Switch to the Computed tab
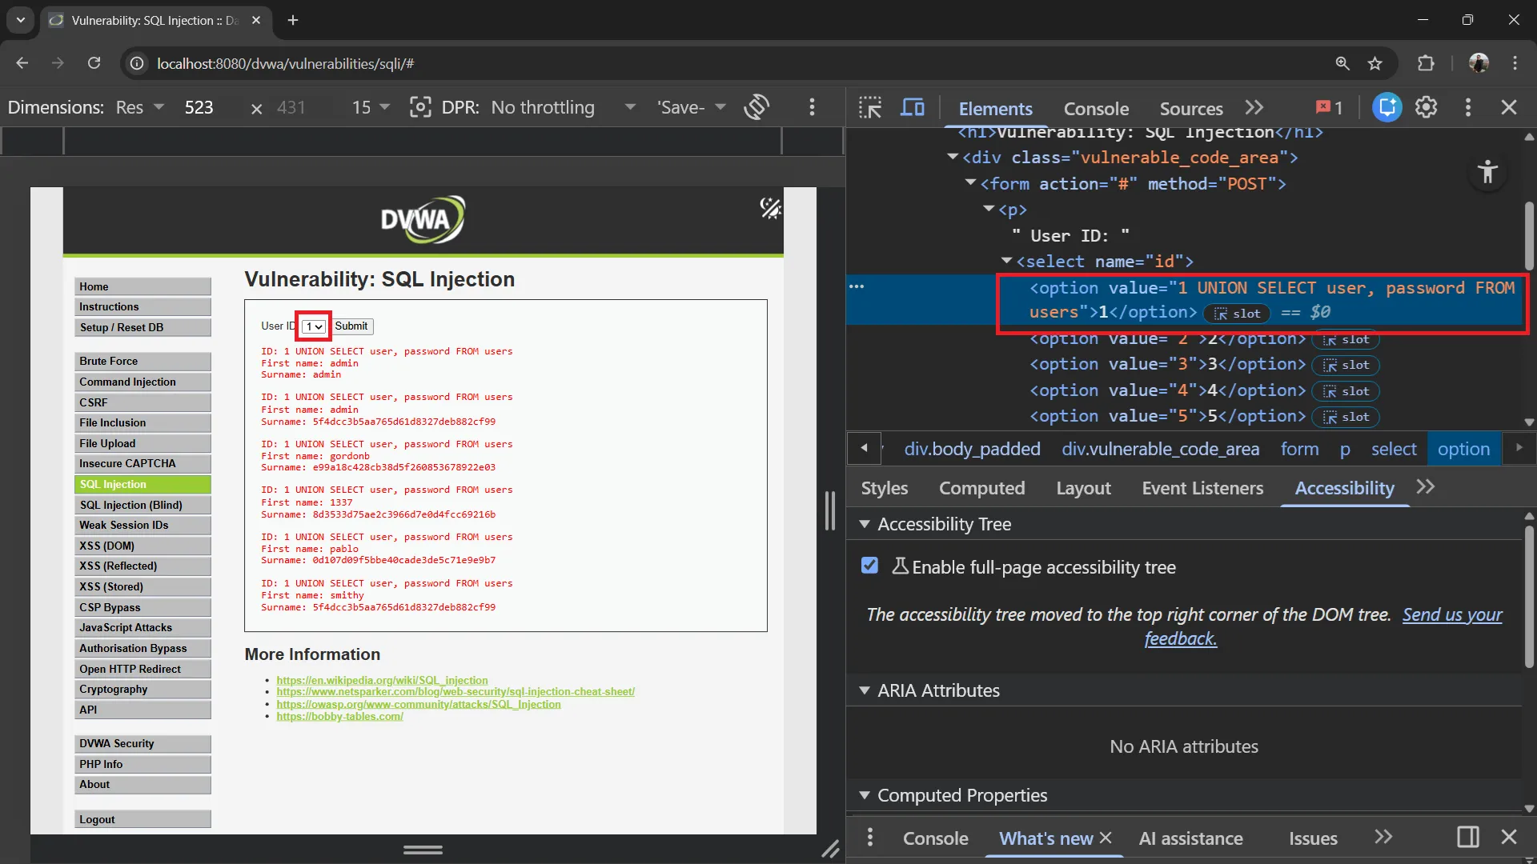The width and height of the screenshot is (1537, 864). (981, 488)
